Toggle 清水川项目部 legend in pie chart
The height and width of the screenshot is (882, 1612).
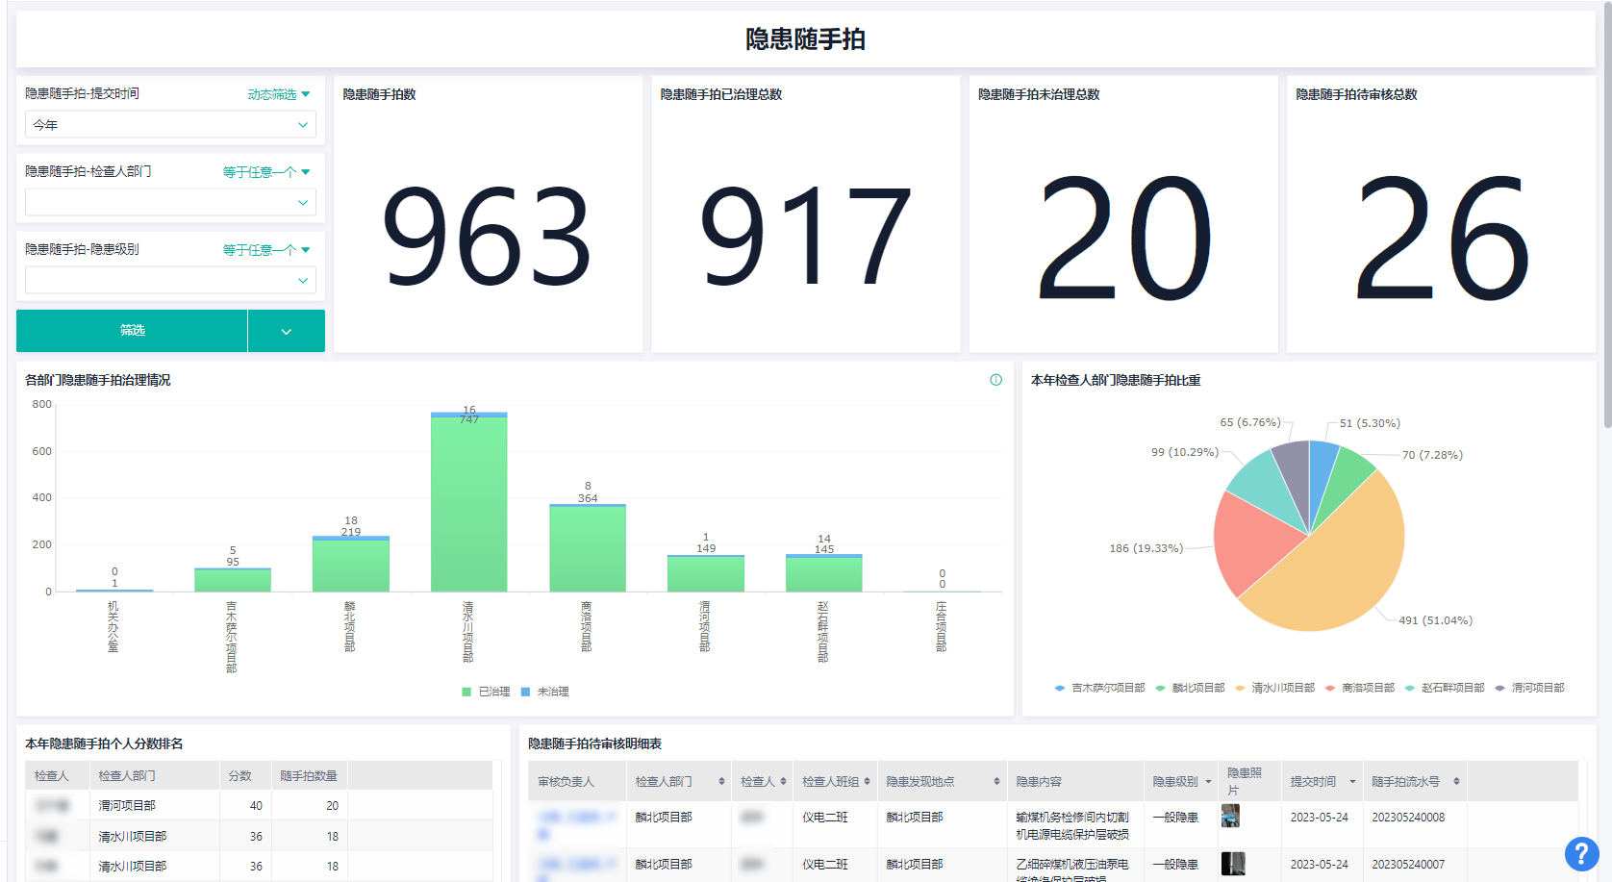point(1274,688)
